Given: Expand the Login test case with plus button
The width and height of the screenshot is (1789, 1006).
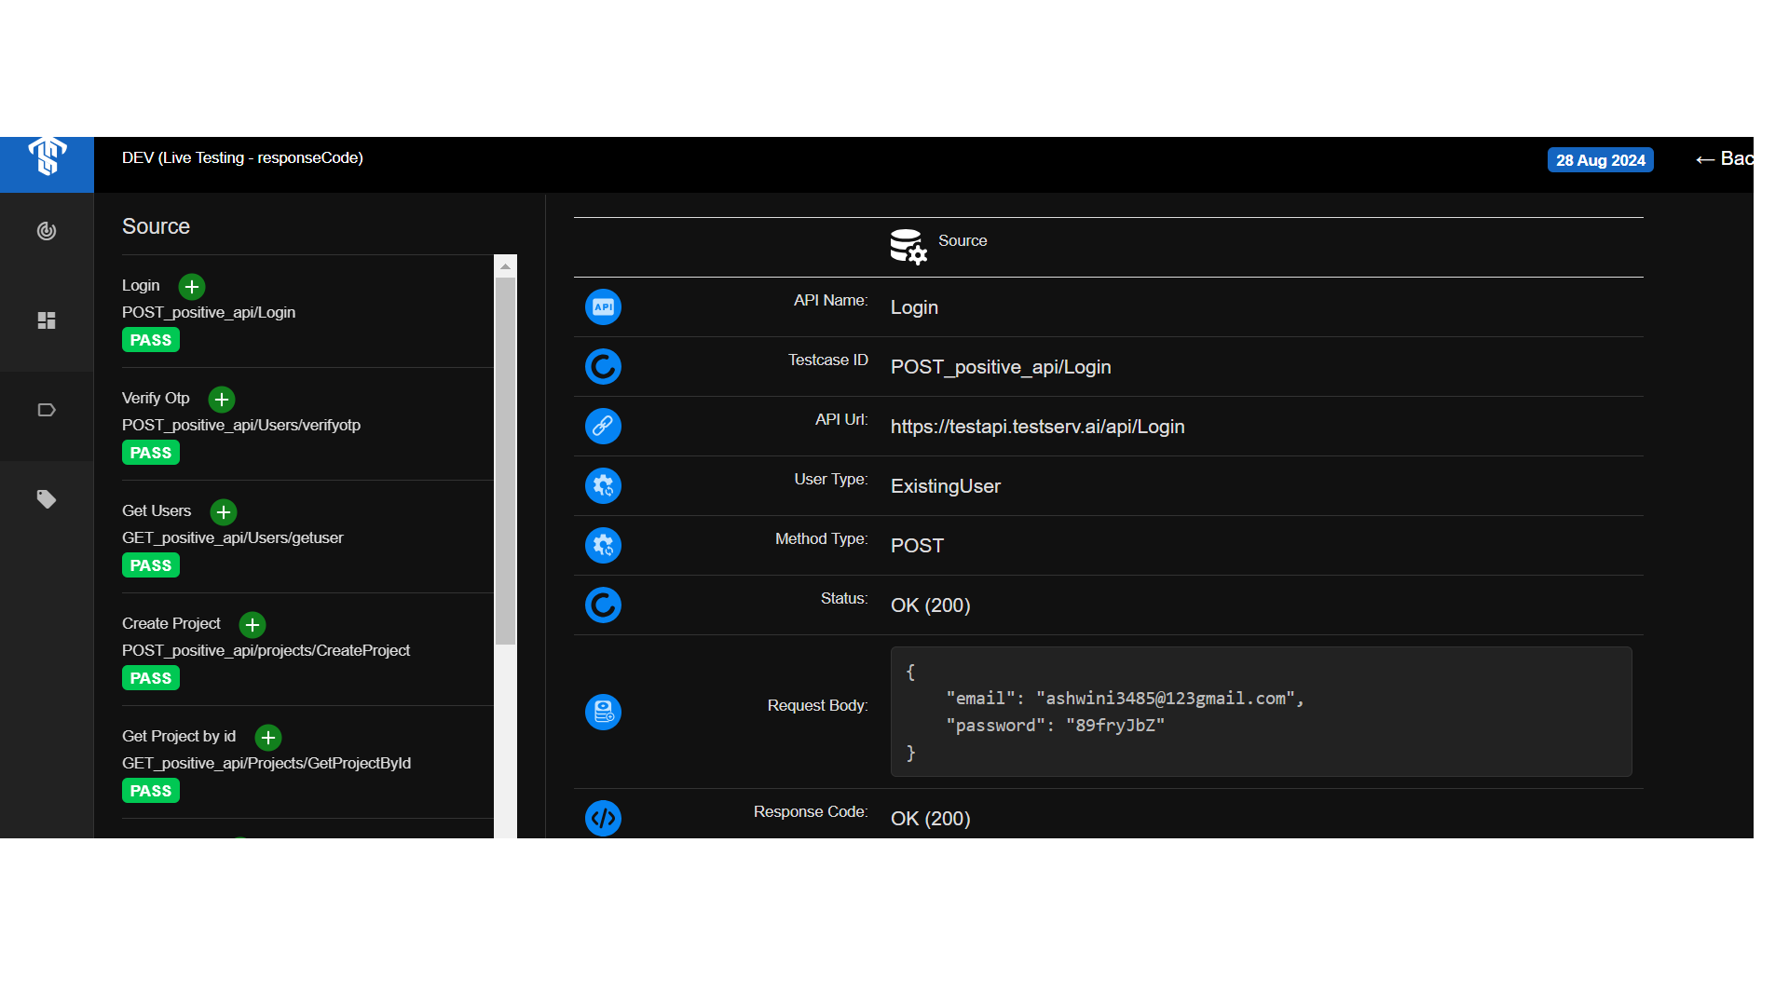Looking at the screenshot, I should pos(191,287).
